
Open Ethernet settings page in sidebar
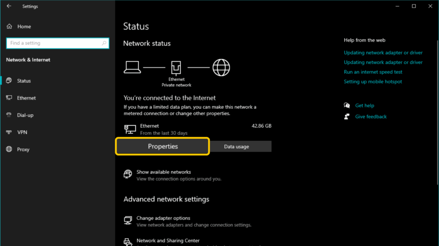(26, 98)
